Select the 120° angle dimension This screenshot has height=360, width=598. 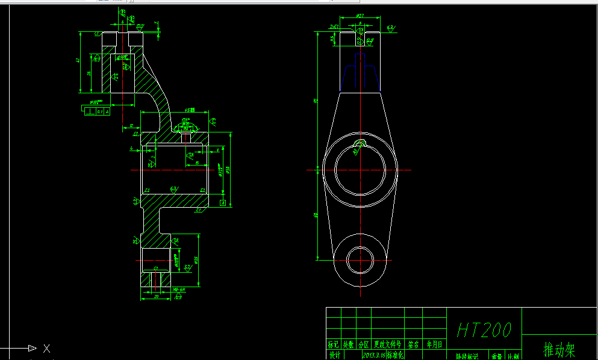pyautogui.click(x=185, y=120)
